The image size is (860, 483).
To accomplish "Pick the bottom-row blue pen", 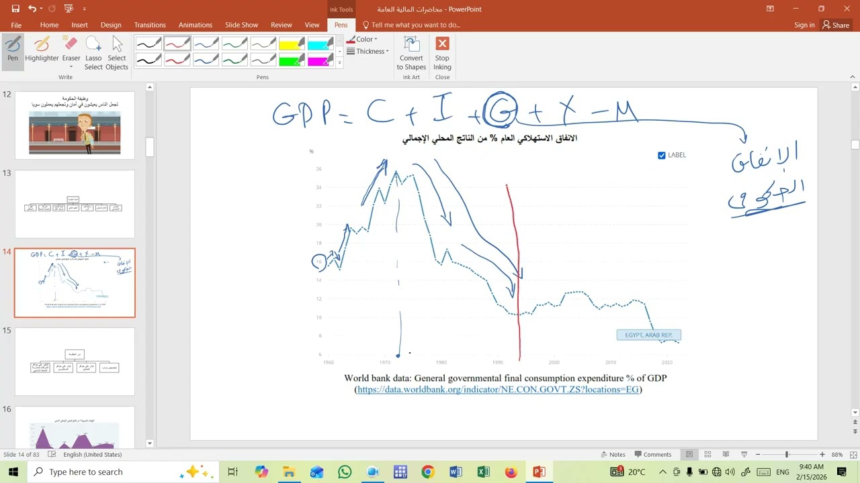I will point(206,60).
